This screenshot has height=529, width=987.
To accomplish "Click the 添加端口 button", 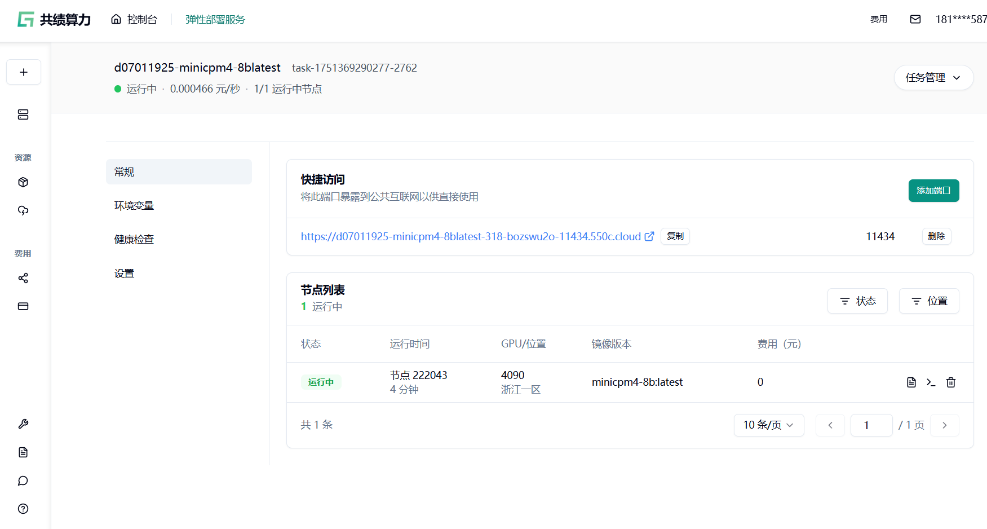I will (x=933, y=191).
